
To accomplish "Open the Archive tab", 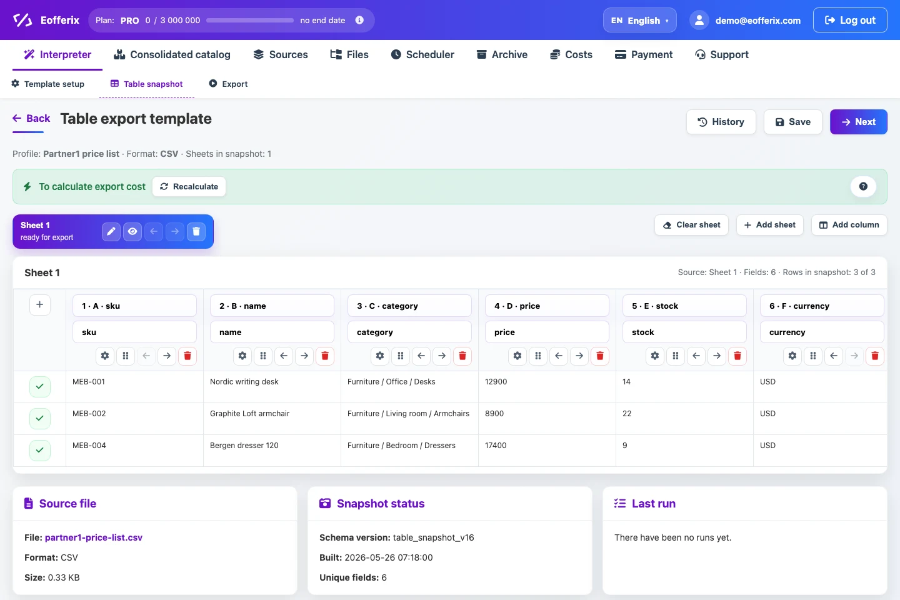I will (502, 54).
